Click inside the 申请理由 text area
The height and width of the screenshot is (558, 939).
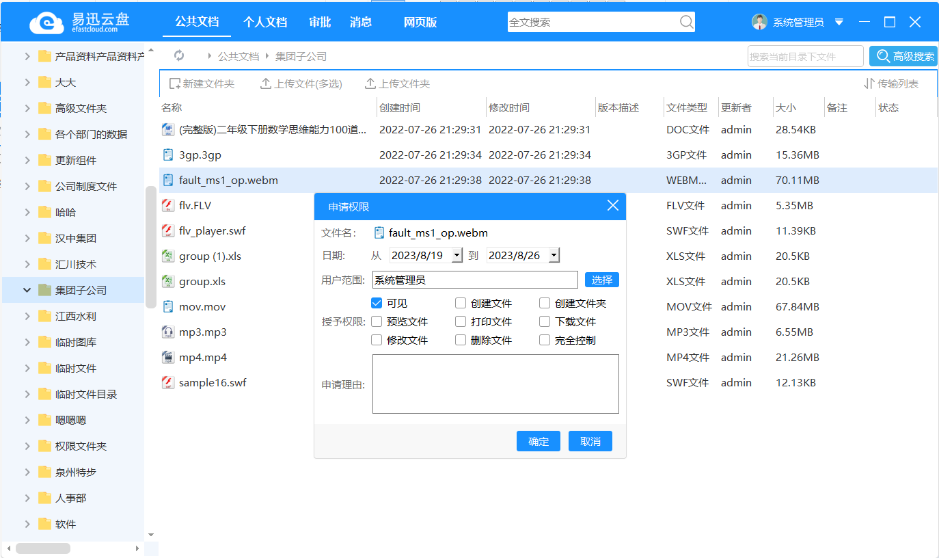coord(495,383)
